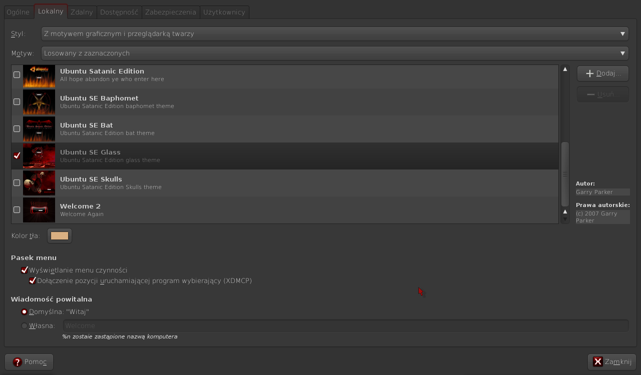Switch to the Ogólne tab
The width and height of the screenshot is (641, 375).
[18, 12]
